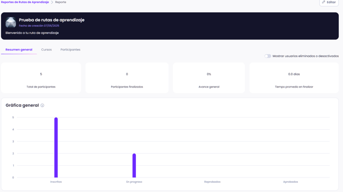The width and height of the screenshot is (343, 192).
Task: Click the Reporte breadcrumb item
Action: [61, 2]
